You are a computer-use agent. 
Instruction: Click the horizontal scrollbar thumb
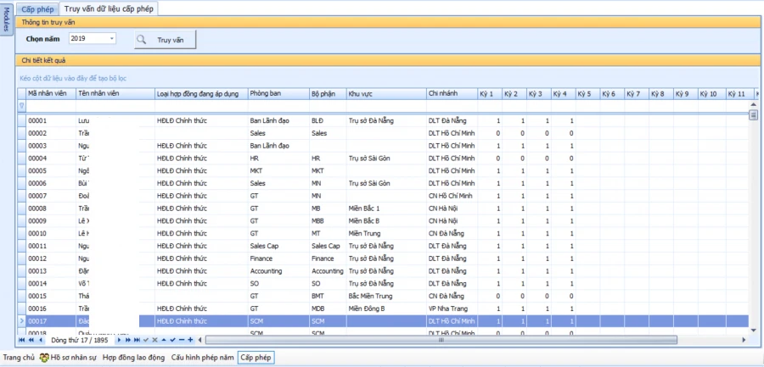(x=441, y=340)
